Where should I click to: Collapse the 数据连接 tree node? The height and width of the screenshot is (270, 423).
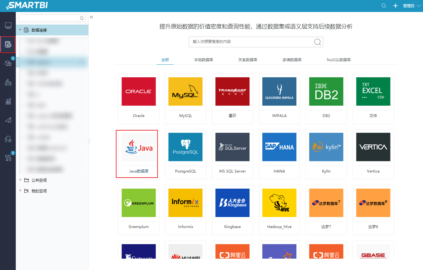20,30
